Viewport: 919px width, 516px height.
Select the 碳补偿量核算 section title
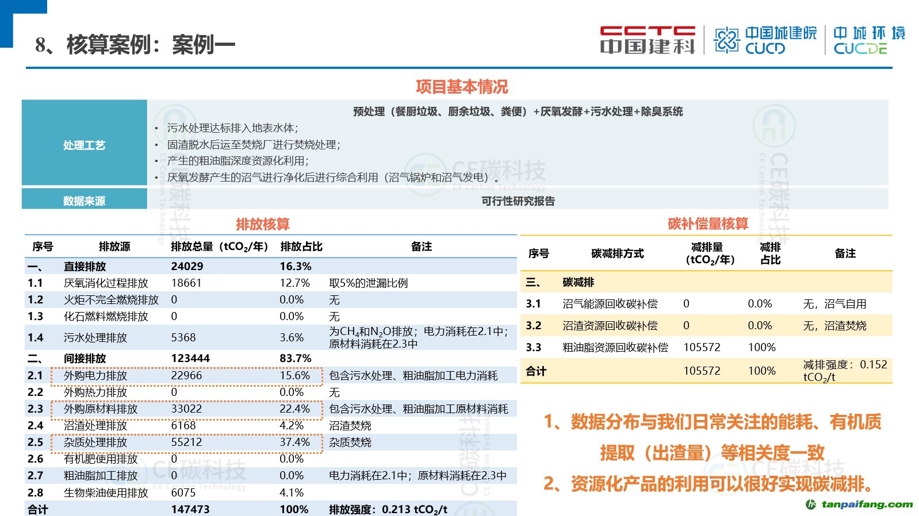click(x=708, y=224)
